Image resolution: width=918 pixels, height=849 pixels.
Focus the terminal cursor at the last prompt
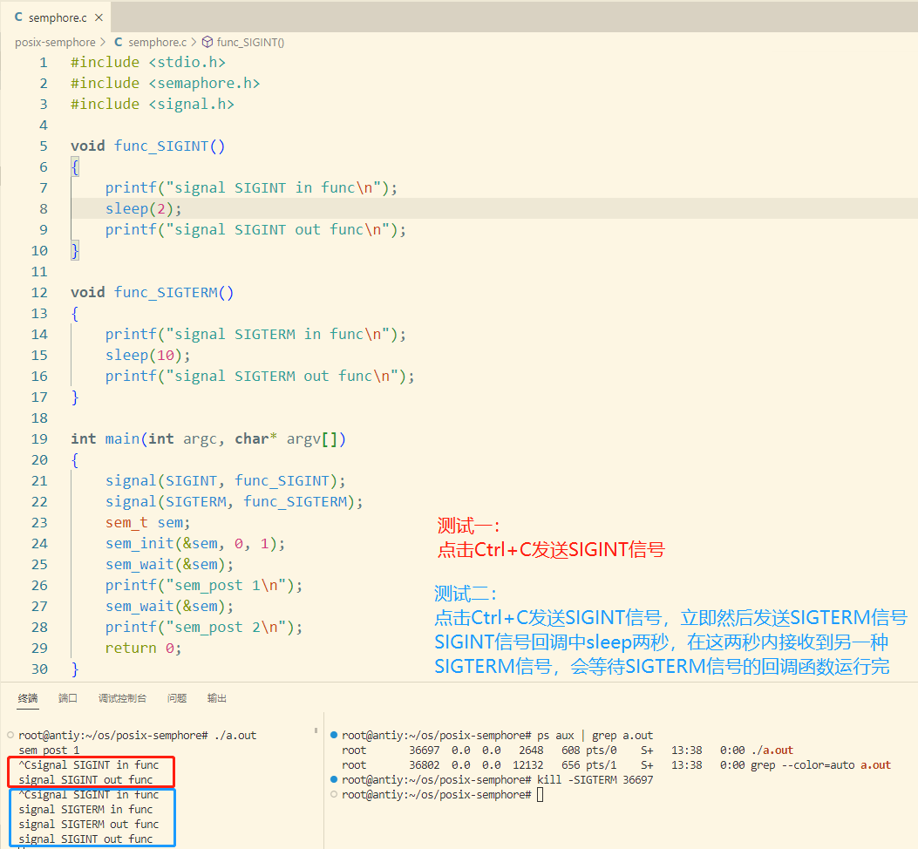tap(540, 795)
